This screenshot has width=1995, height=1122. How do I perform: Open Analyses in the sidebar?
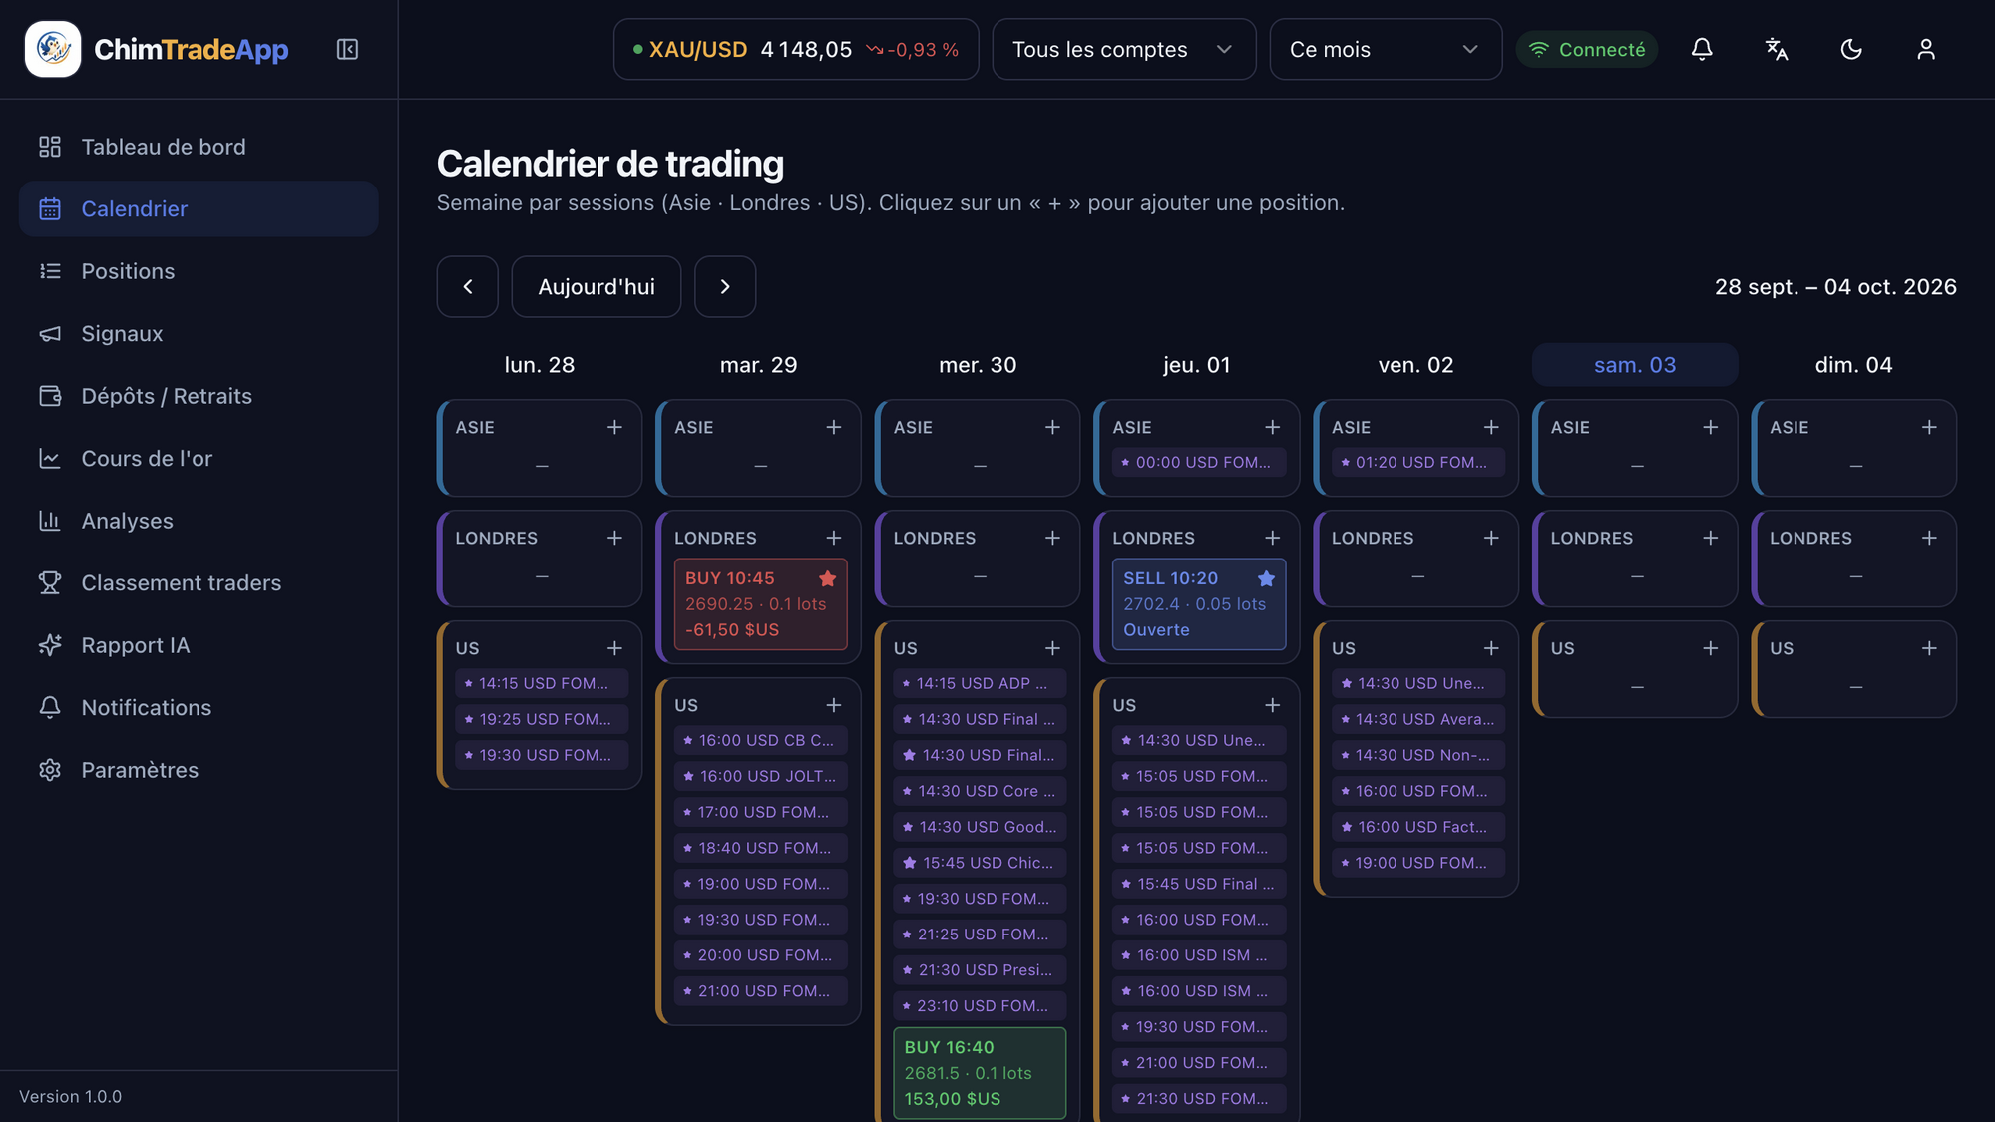tap(199, 521)
